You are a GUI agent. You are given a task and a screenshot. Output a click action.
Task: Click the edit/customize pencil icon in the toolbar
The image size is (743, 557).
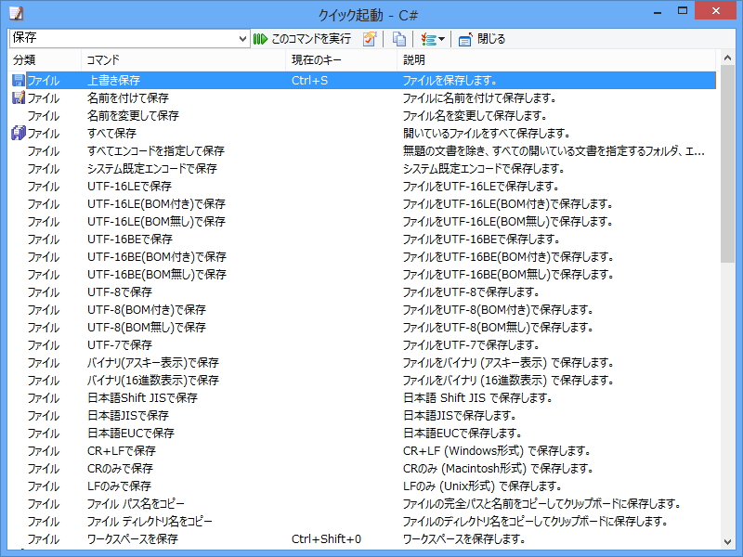370,39
